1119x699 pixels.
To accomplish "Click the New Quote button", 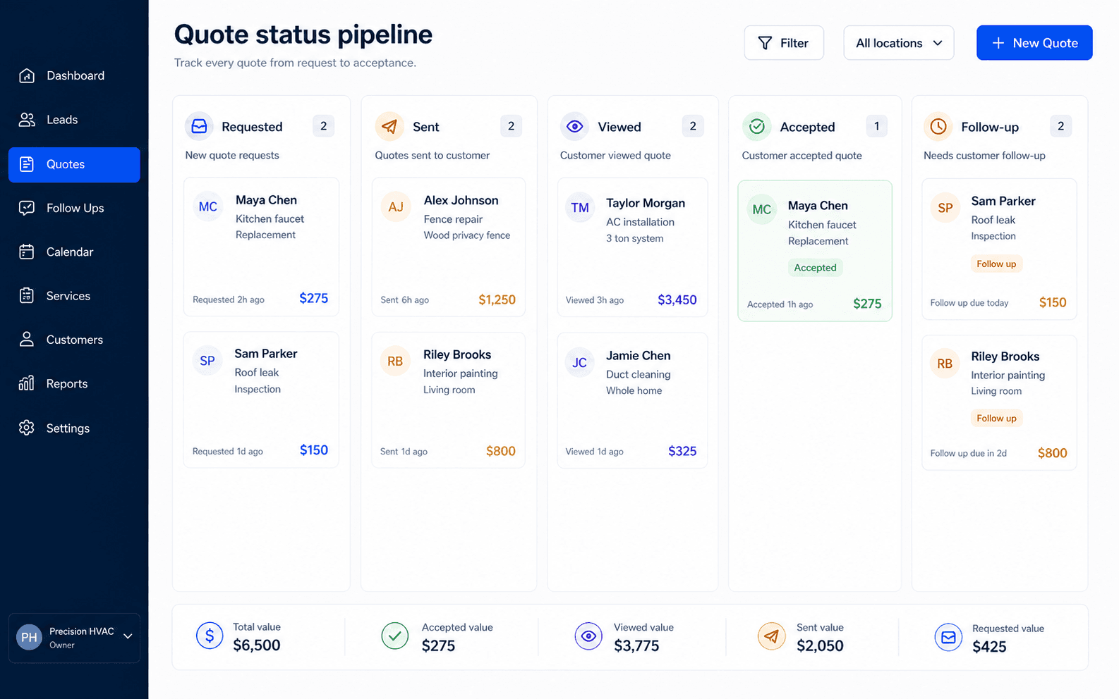I will click(1034, 43).
